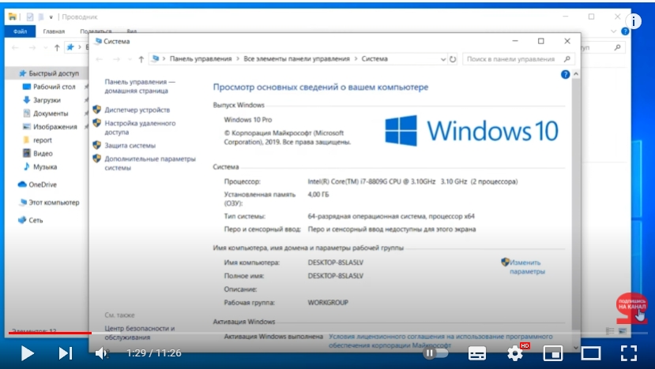
Task: Click properties checkmark icon in Проводник title bar
Action: pos(30,17)
